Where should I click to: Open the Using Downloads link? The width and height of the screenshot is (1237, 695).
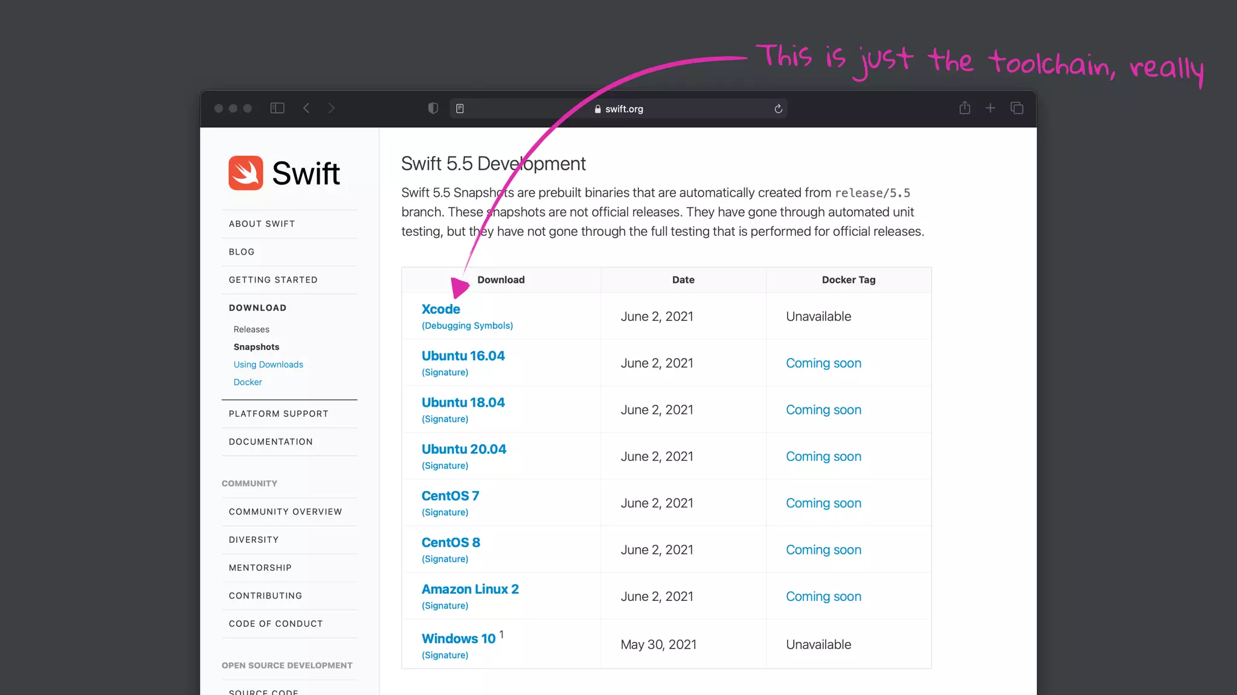coord(268,364)
